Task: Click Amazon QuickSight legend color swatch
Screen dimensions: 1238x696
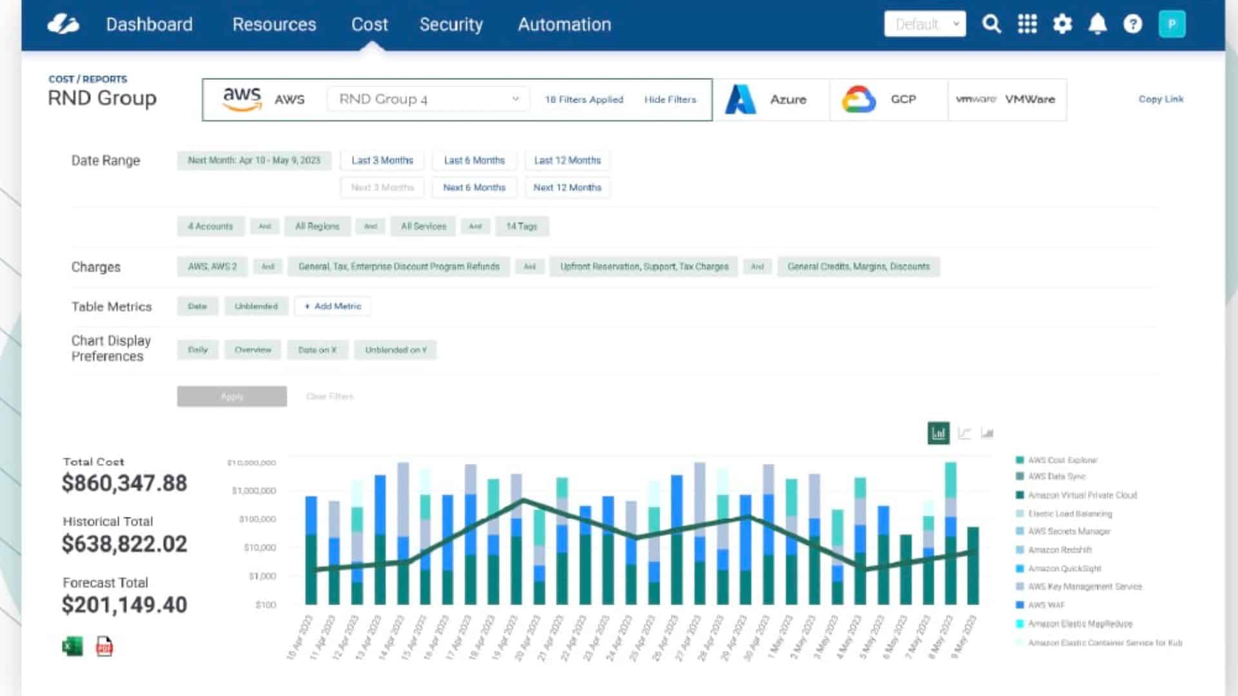Action: coord(1019,568)
